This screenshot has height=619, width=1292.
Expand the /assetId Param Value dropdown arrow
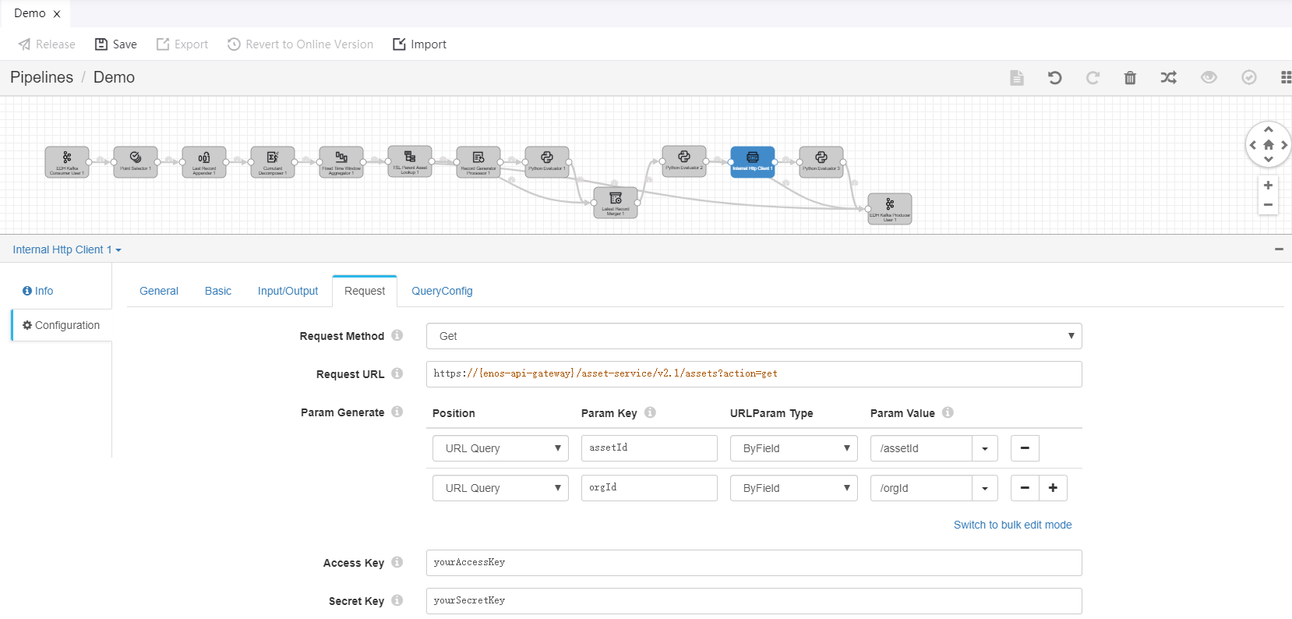coord(985,448)
